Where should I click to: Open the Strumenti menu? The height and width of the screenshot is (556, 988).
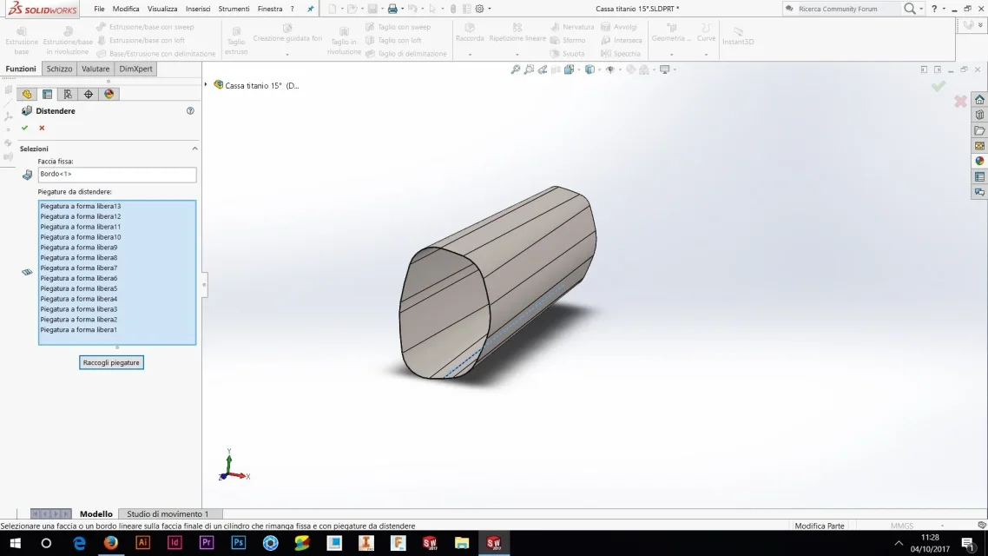pos(234,9)
